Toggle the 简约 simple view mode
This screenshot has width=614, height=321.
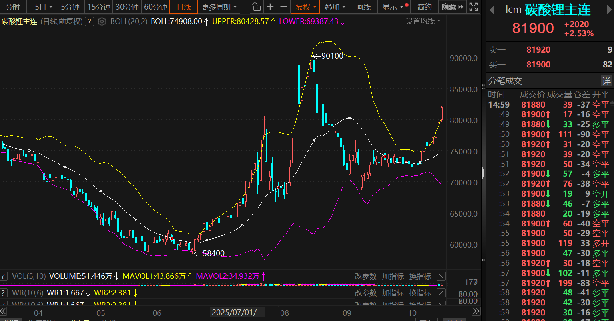424,7
